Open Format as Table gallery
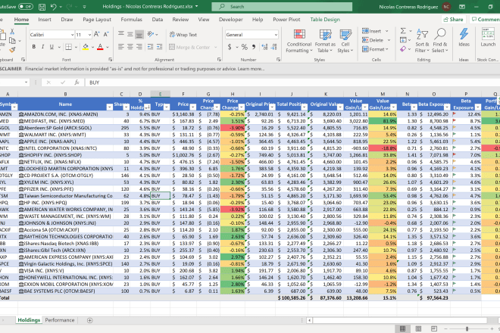 coord(325,41)
